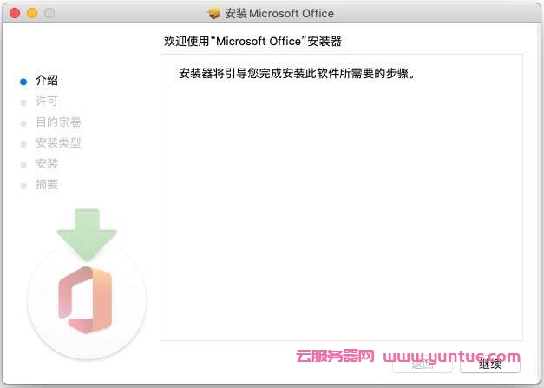Click the blue bullet next to 介绍
Viewport: 544px width, 388px height.
coord(23,81)
